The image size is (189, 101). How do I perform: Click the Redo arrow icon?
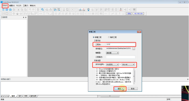[33, 10]
